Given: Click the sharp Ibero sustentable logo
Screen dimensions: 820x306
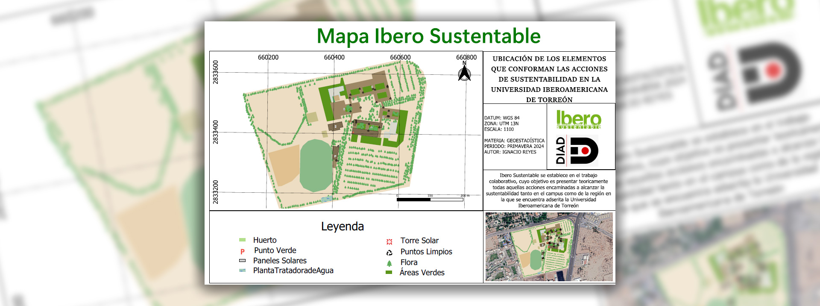Looking at the screenshot, I should point(579,119).
